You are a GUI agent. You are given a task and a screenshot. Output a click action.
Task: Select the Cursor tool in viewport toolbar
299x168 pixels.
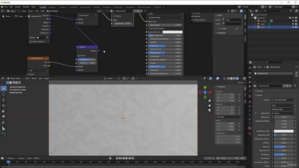coord(4,94)
